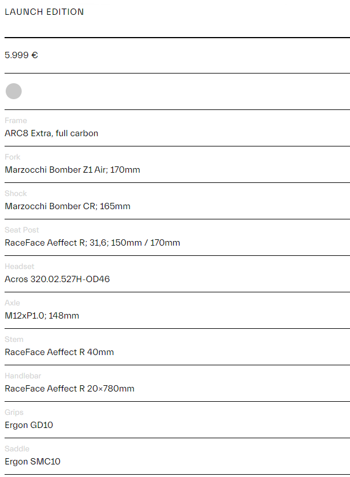Click the LAUNCH EDITION heading
The image size is (350, 477).
[x=44, y=12]
